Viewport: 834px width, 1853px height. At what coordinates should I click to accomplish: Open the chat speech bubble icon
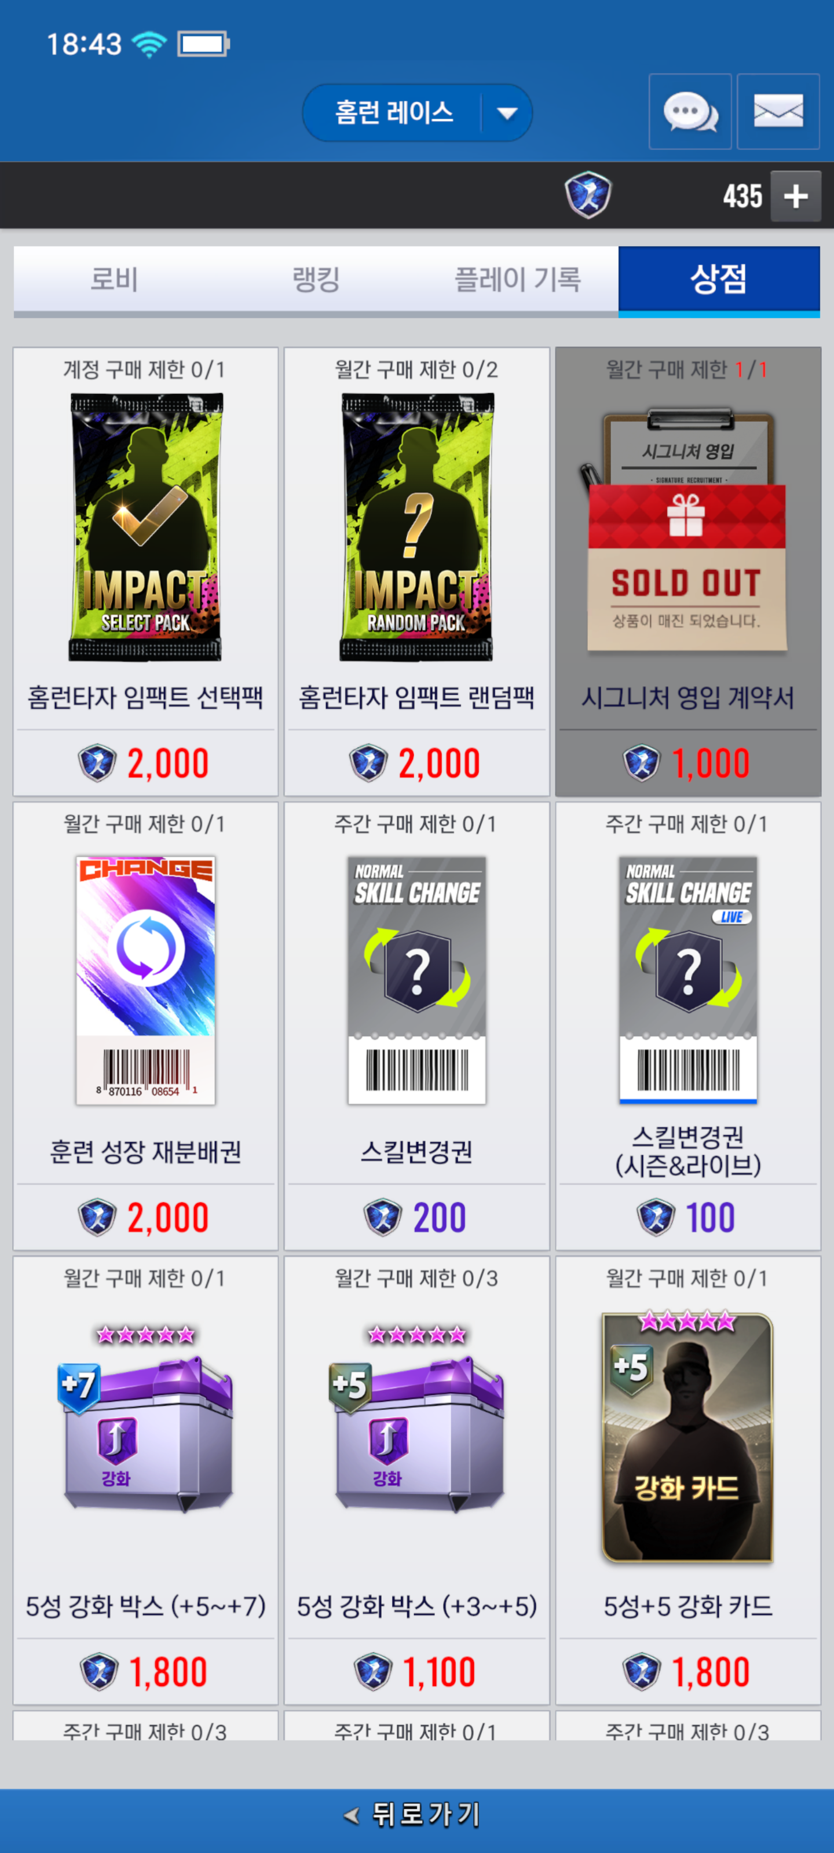point(689,112)
